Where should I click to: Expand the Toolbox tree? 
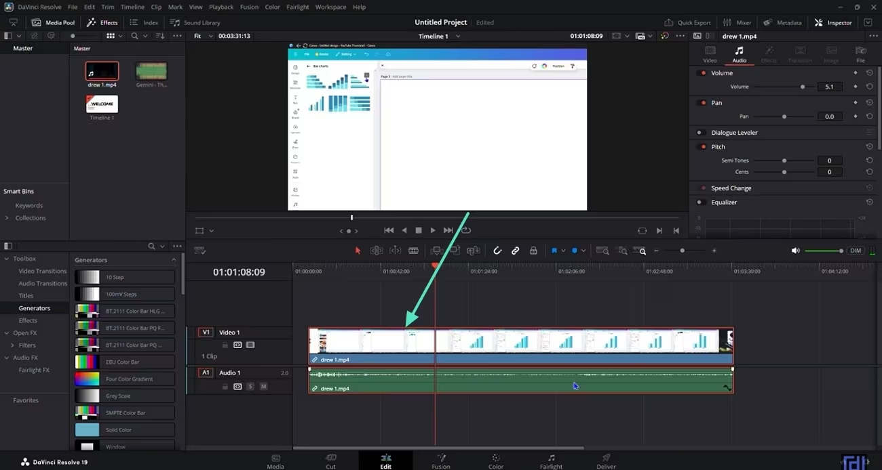point(7,259)
